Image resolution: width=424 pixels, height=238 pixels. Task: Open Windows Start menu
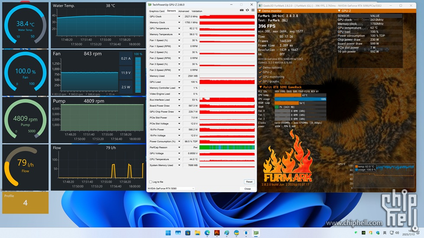coord(168,233)
